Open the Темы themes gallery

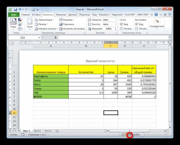pyautogui.click(x=13, y=24)
